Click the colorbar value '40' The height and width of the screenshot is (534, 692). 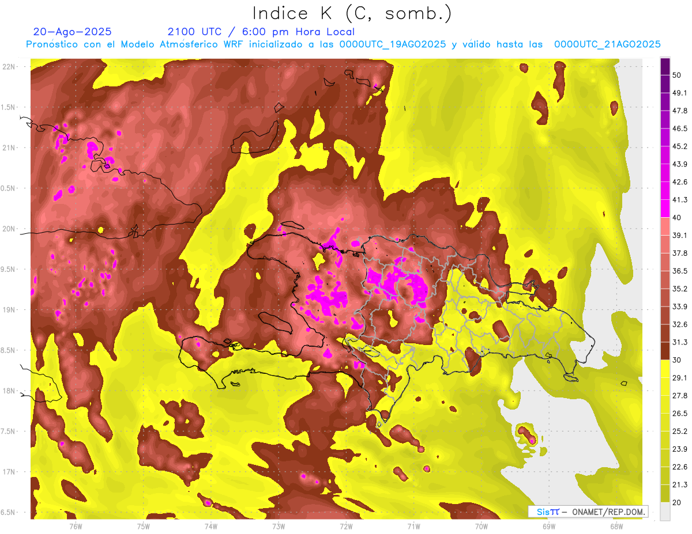pos(677,217)
